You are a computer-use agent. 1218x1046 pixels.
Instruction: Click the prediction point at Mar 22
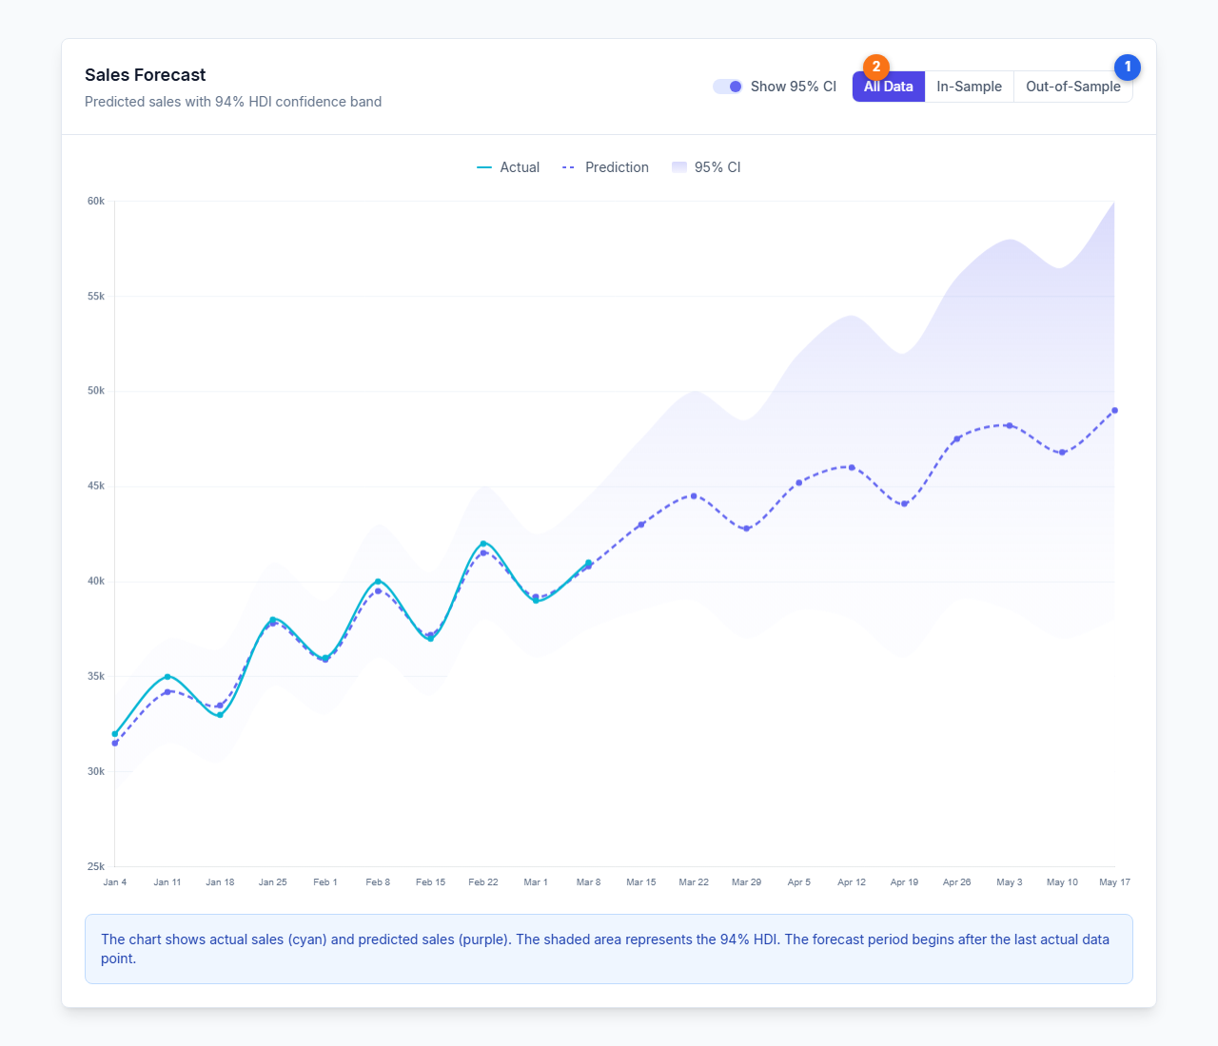(694, 496)
